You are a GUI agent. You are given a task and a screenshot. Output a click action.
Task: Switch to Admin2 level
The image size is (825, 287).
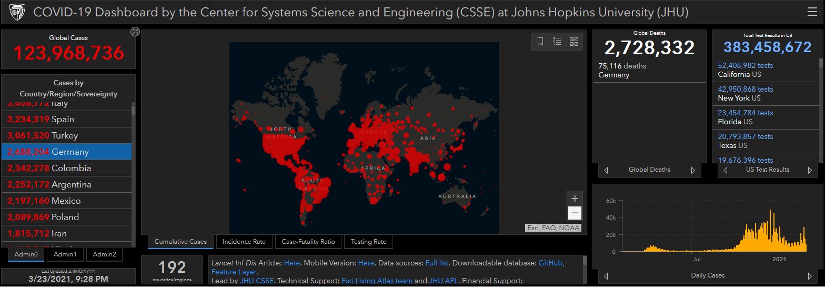[104, 254]
